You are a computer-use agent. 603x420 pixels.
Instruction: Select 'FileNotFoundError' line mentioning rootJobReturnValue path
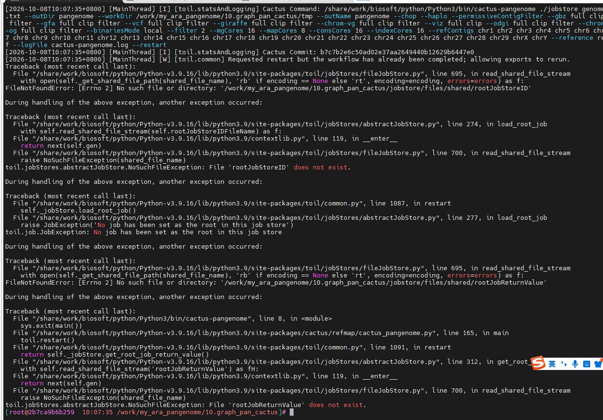point(276,283)
